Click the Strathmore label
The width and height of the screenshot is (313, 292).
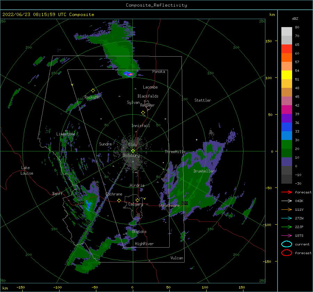click(x=169, y=206)
